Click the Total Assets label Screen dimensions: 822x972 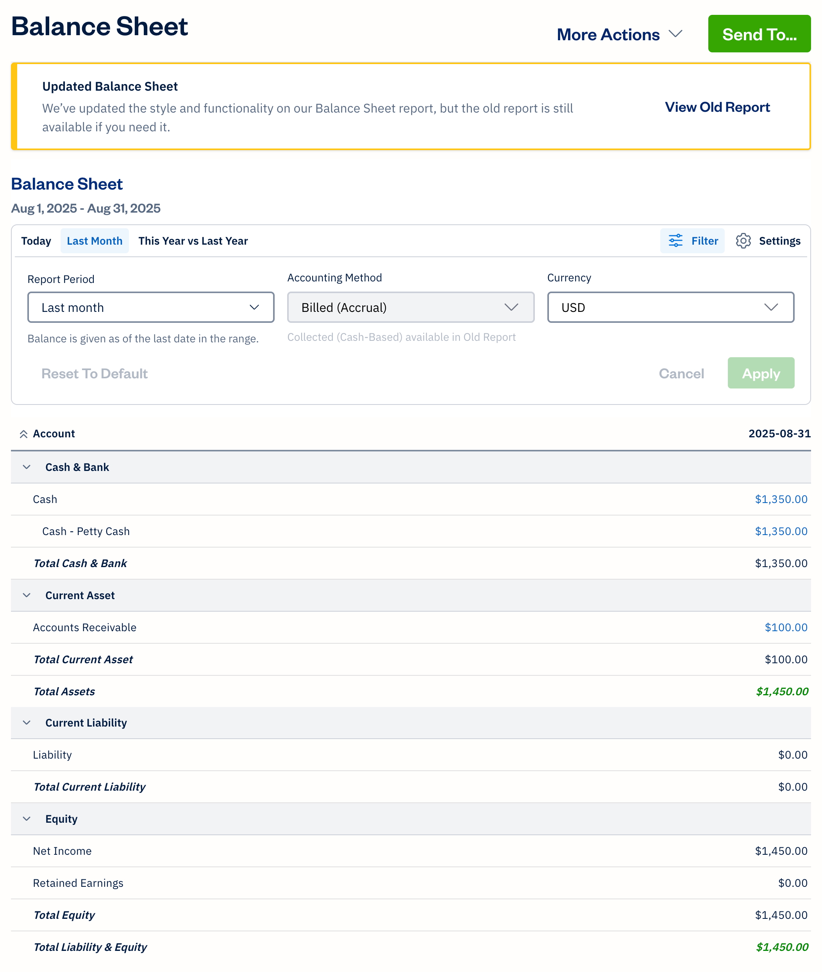tap(64, 691)
